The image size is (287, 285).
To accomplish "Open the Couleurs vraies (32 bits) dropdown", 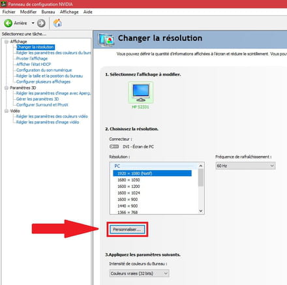I will [x=139, y=273].
